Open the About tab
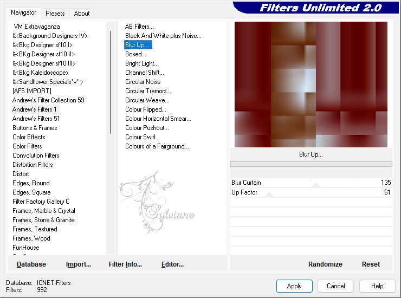The image size is (401, 298). click(82, 14)
